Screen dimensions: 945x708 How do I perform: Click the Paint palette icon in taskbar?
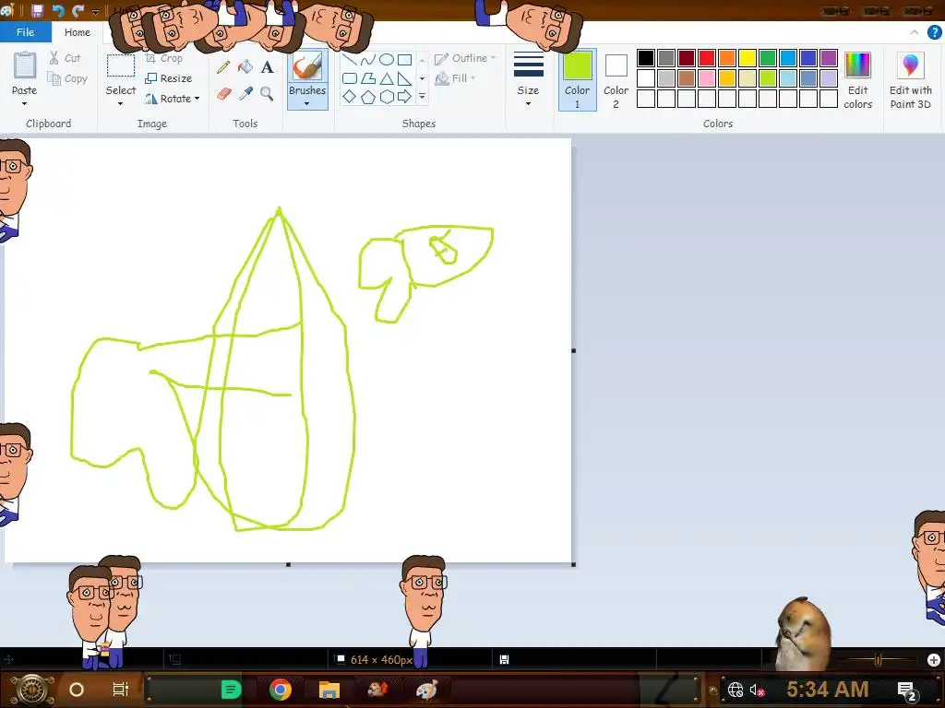(x=426, y=690)
